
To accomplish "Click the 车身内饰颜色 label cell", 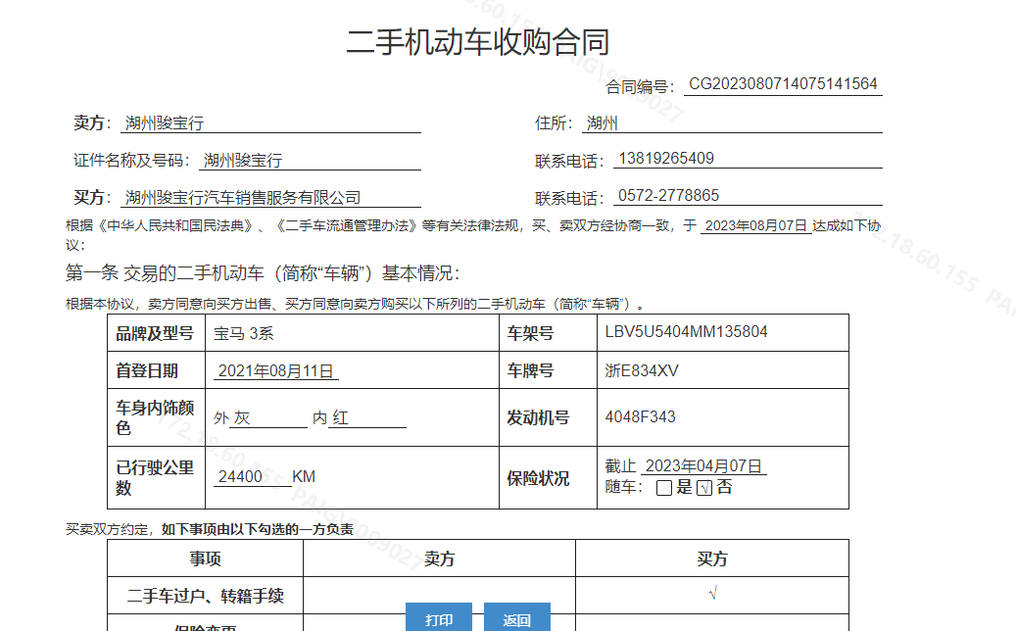I will point(156,417).
